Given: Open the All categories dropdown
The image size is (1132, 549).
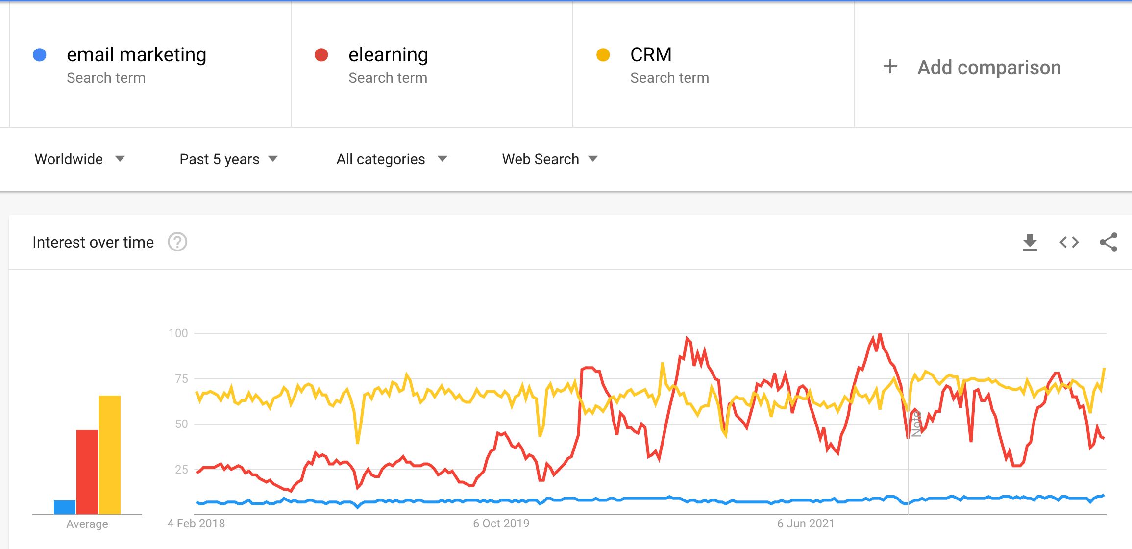Looking at the screenshot, I should 392,159.
